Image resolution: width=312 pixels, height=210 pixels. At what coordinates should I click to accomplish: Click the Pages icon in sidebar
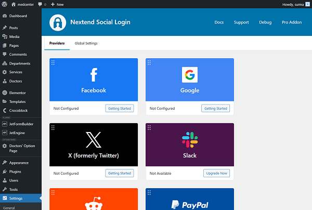coord(5,46)
